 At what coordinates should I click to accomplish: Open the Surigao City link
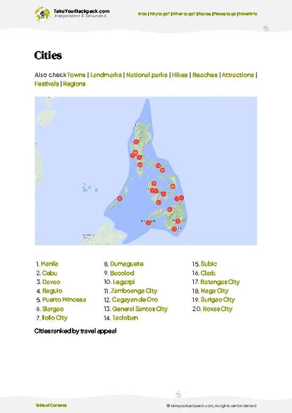(218, 300)
